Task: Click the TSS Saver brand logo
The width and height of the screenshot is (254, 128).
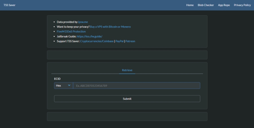Action: [x=9, y=5]
